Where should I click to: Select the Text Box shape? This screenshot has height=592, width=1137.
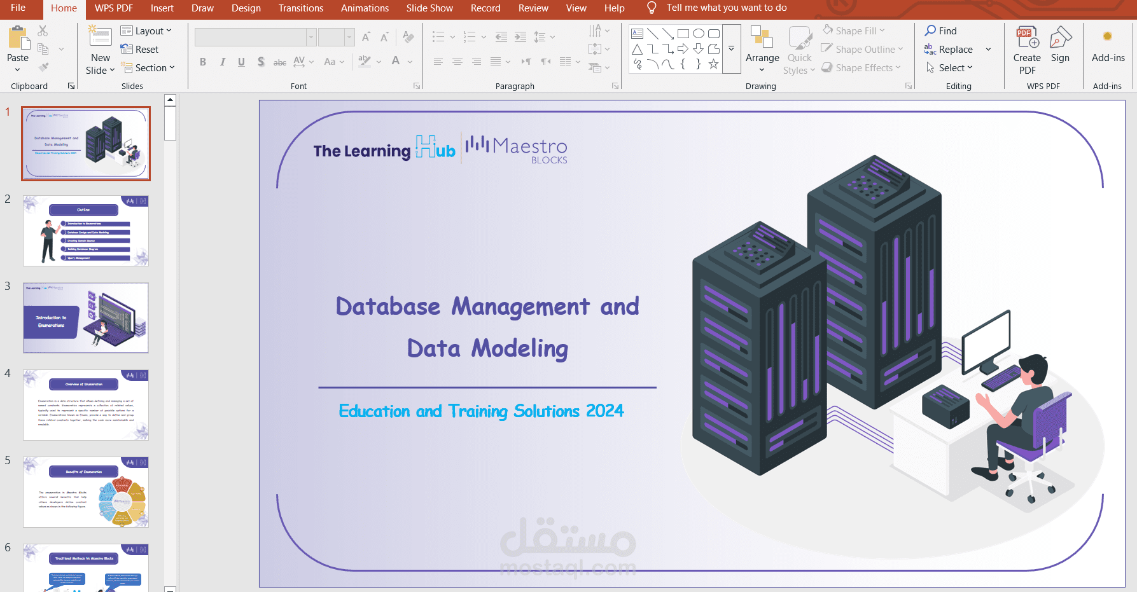637,34
